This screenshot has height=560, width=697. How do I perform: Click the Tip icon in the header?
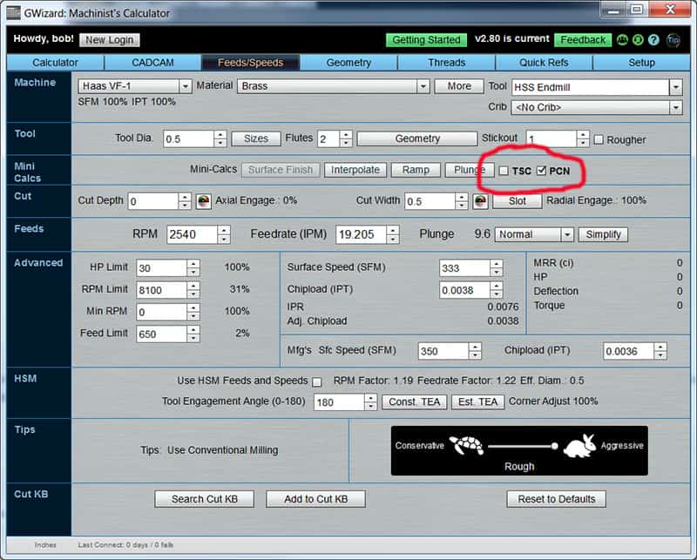pyautogui.click(x=673, y=40)
